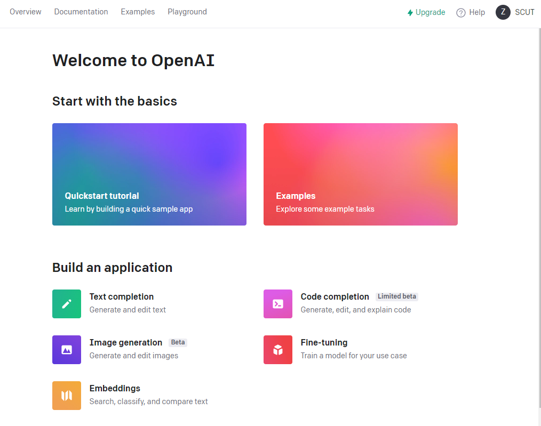Open the SCUT account menu
The height and width of the screenshot is (426, 541).
[x=524, y=12]
